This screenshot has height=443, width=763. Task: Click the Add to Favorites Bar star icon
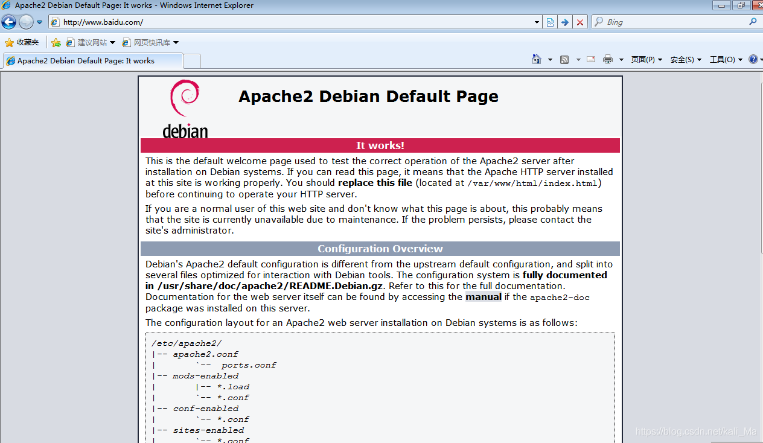56,42
